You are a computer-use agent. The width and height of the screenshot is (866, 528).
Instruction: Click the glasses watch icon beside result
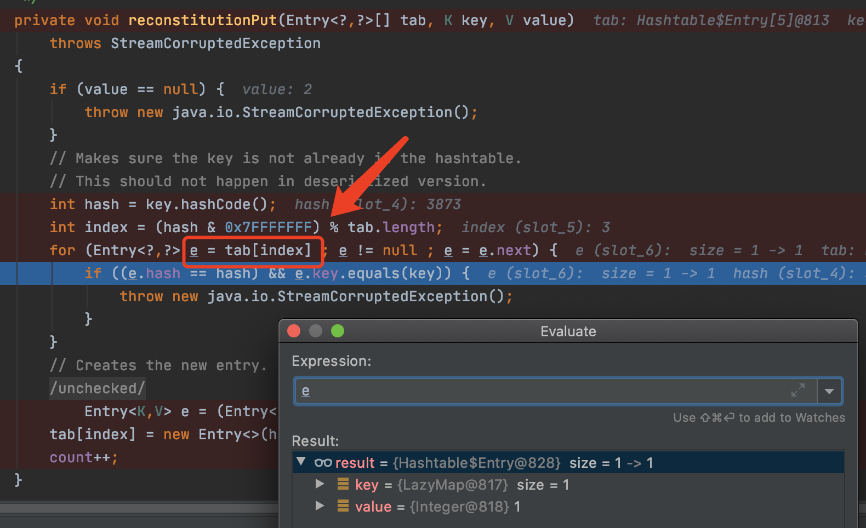pos(323,463)
